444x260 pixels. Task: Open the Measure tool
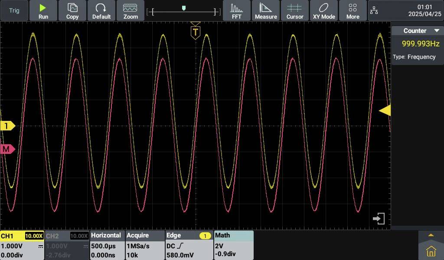click(x=265, y=10)
